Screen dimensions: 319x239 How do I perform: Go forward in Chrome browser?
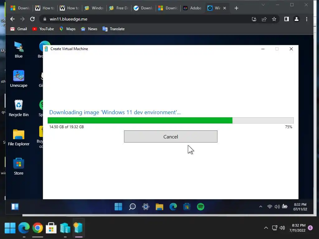coord(22,19)
